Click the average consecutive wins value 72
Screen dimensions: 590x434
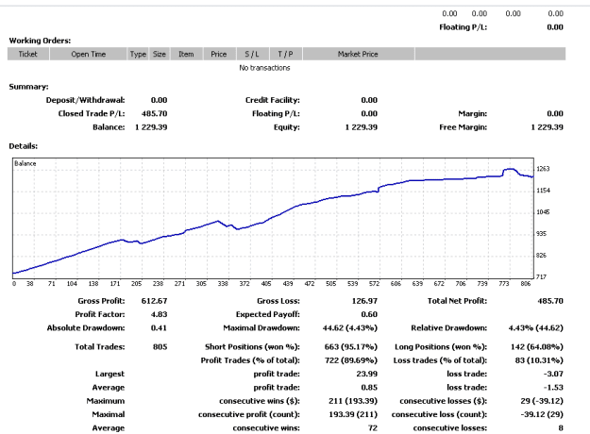373,428
